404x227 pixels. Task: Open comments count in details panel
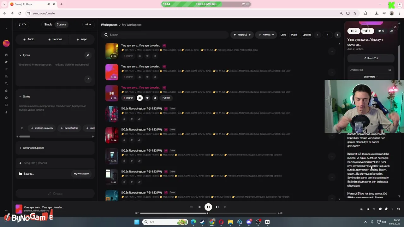tap(381, 31)
